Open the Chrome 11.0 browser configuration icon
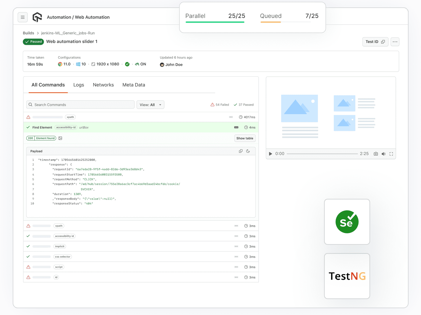 [60, 64]
